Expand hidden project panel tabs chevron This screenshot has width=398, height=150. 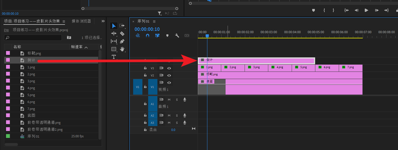click(103, 21)
